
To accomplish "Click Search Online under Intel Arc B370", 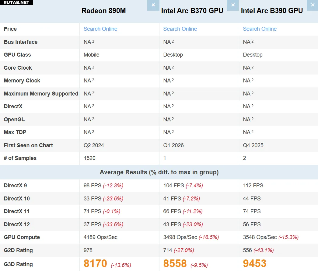I will (180, 29).
